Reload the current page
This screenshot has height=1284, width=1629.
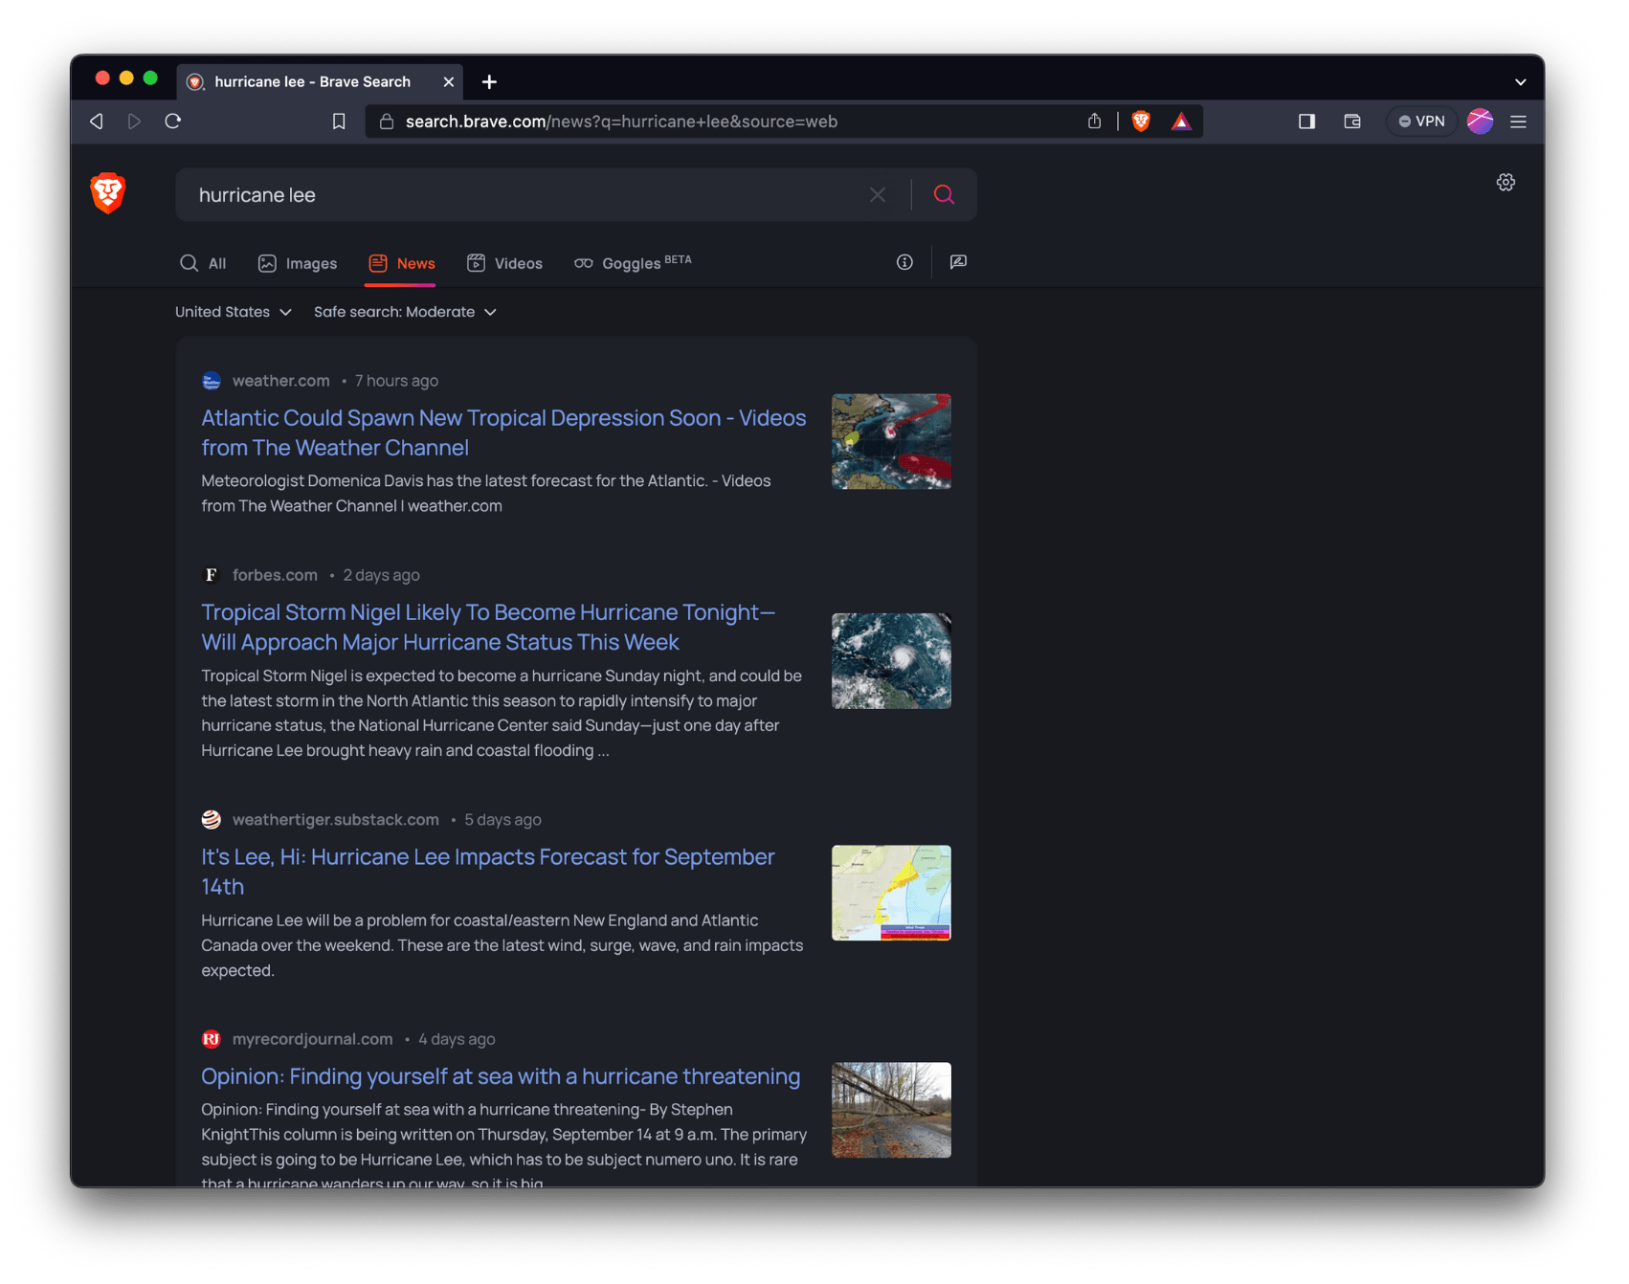[x=173, y=122]
